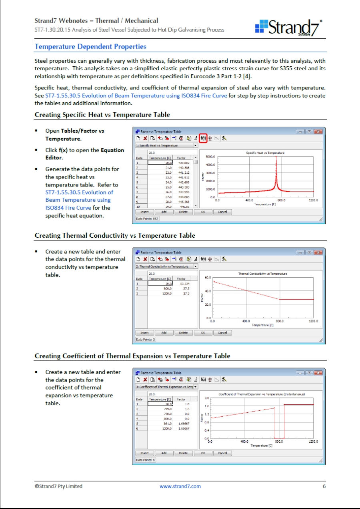Click last toolbar icon in Thermal Expansion dialog

224,380
